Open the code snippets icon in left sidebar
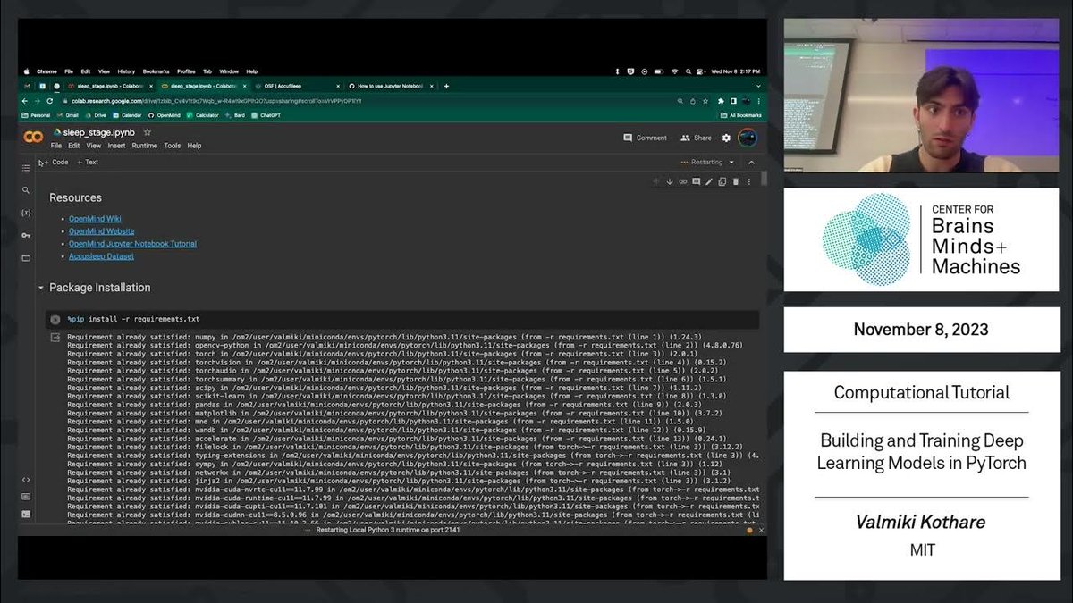 (x=25, y=480)
